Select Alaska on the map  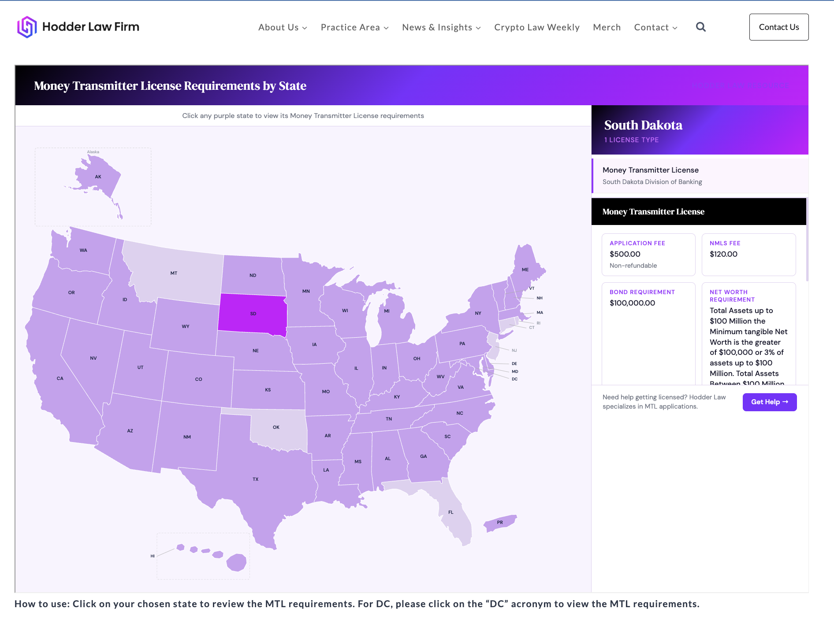pyautogui.click(x=97, y=177)
